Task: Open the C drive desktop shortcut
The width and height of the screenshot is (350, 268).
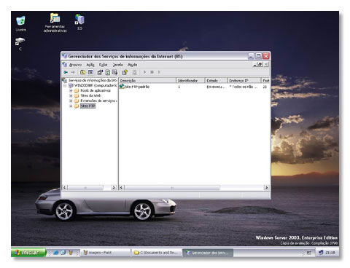Action: pyautogui.click(x=20, y=44)
